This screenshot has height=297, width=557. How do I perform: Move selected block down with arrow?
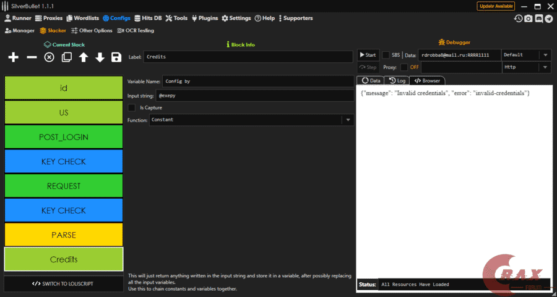click(x=100, y=57)
